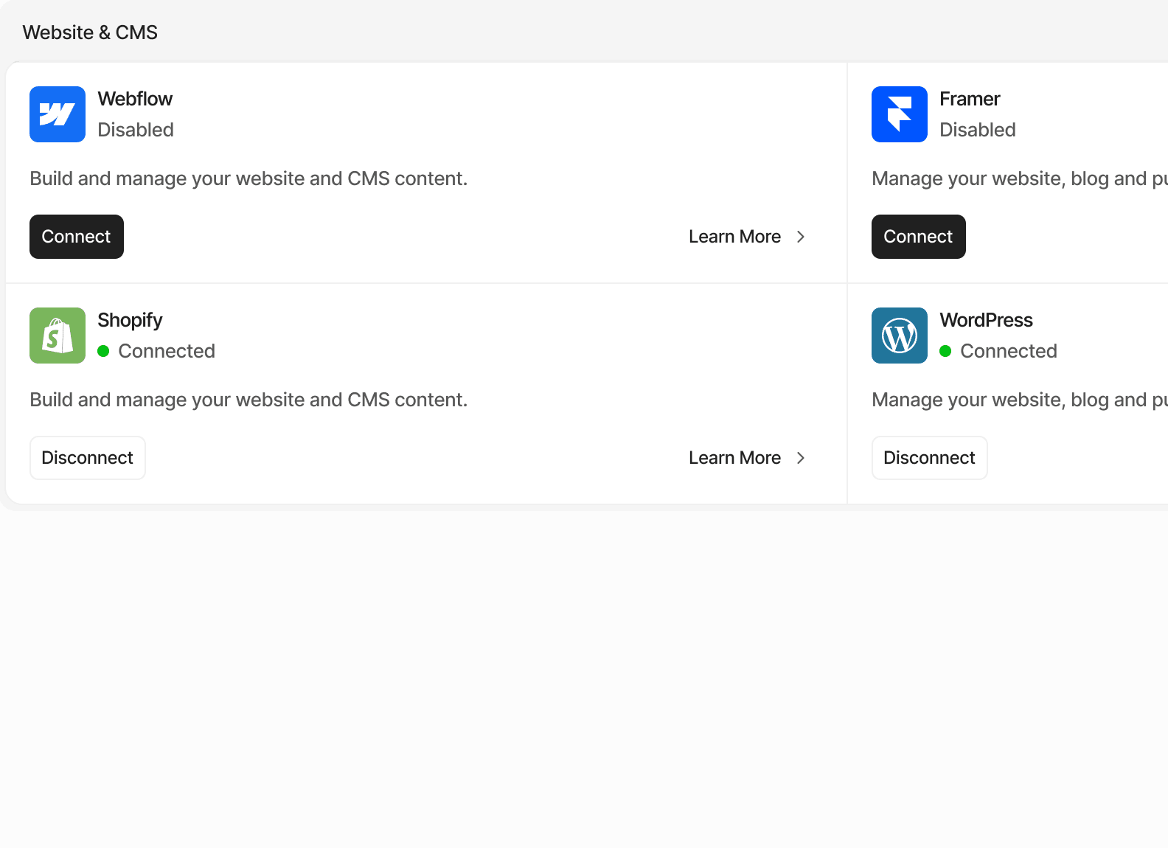Open Learn More for Webflow

[747, 237]
